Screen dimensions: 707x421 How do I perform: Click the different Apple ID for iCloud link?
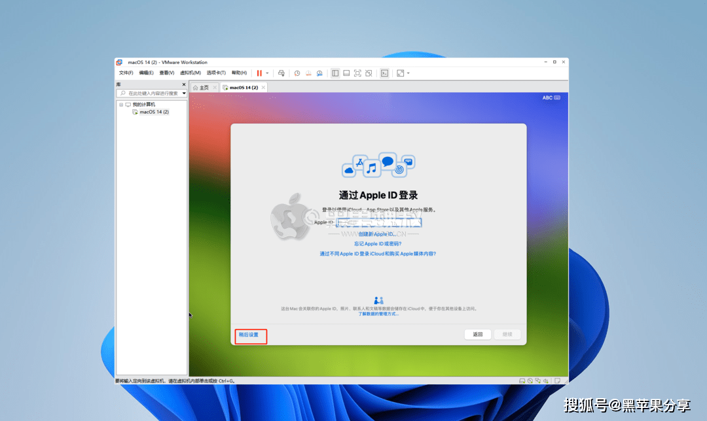[x=378, y=254]
